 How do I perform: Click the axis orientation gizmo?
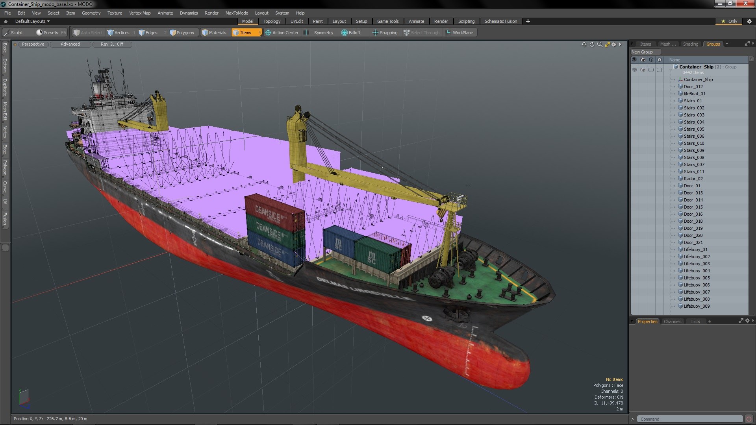coord(24,399)
